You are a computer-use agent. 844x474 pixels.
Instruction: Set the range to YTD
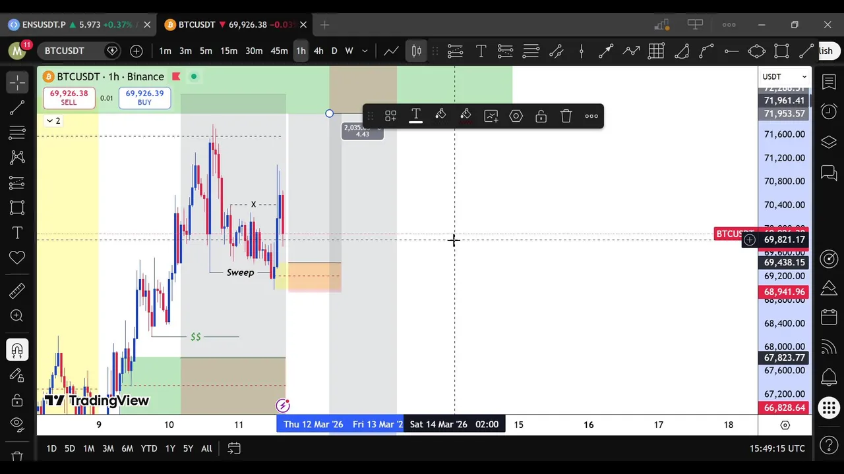(149, 449)
